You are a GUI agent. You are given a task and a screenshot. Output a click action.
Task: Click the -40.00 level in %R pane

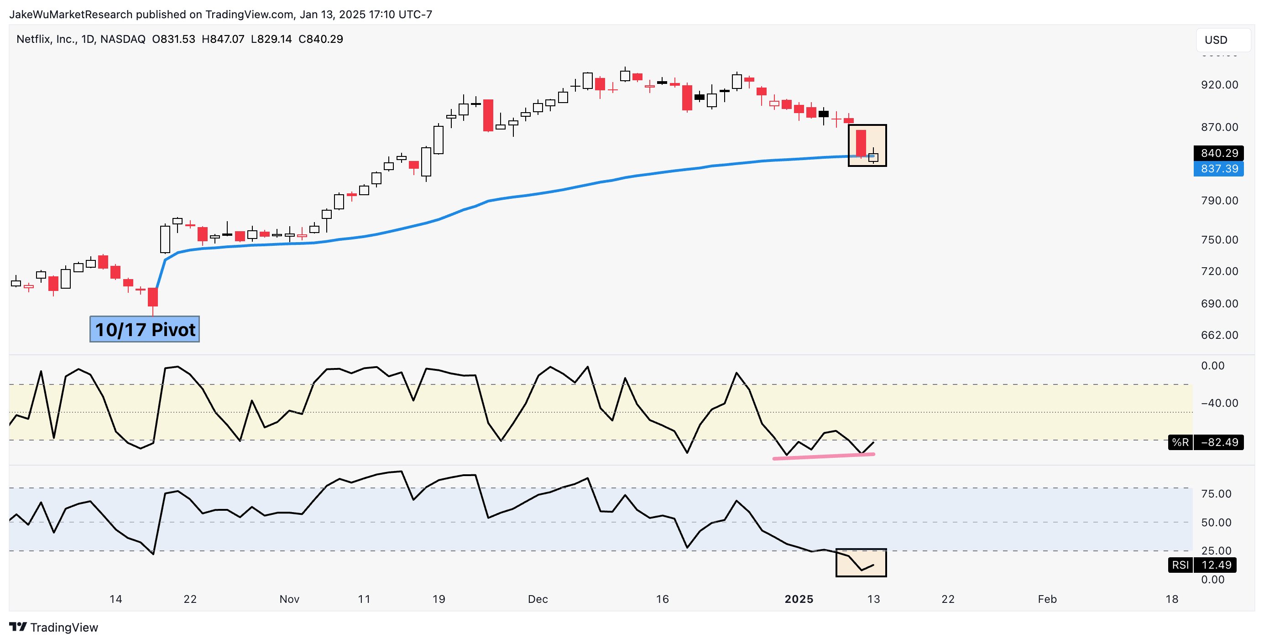pos(1220,403)
